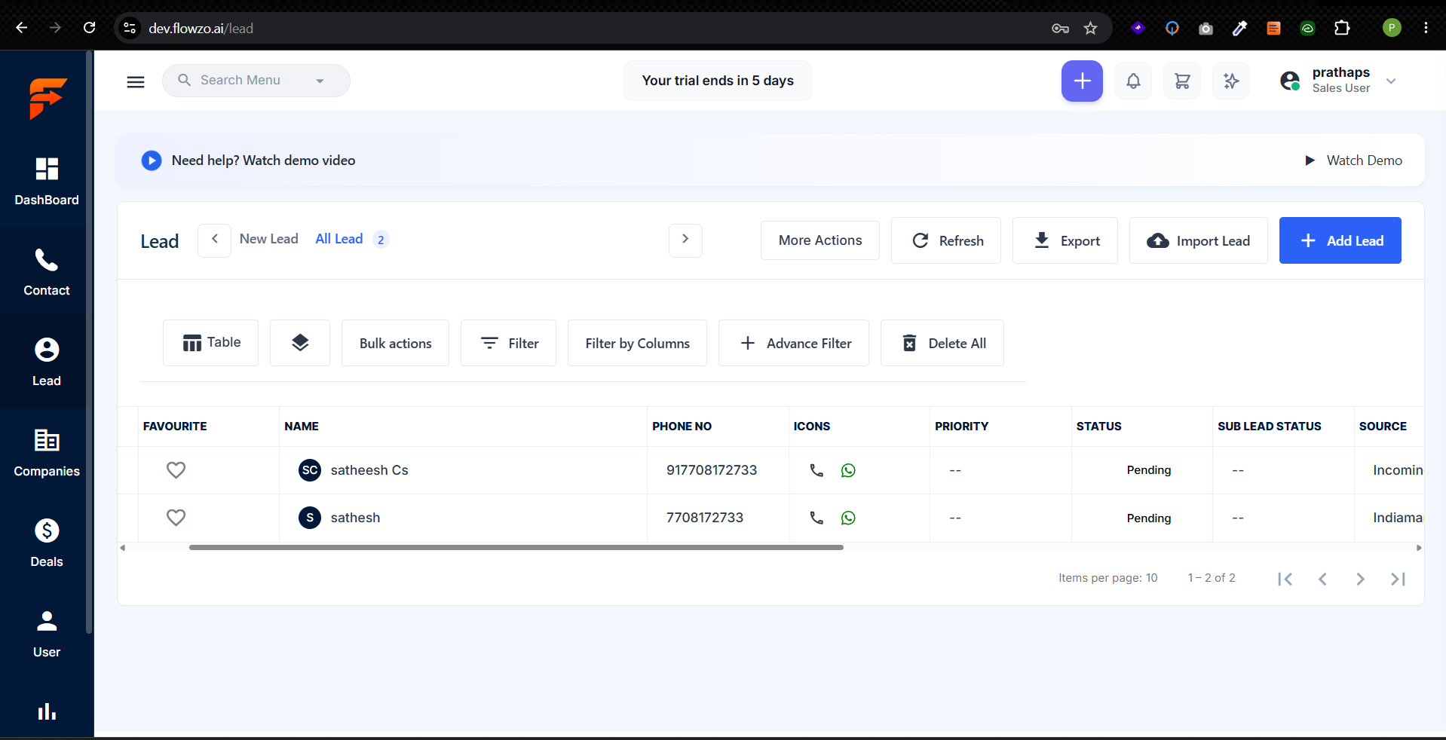The height and width of the screenshot is (740, 1446).
Task: Open WhatsApp for satheesh Cs
Action: tap(848, 470)
